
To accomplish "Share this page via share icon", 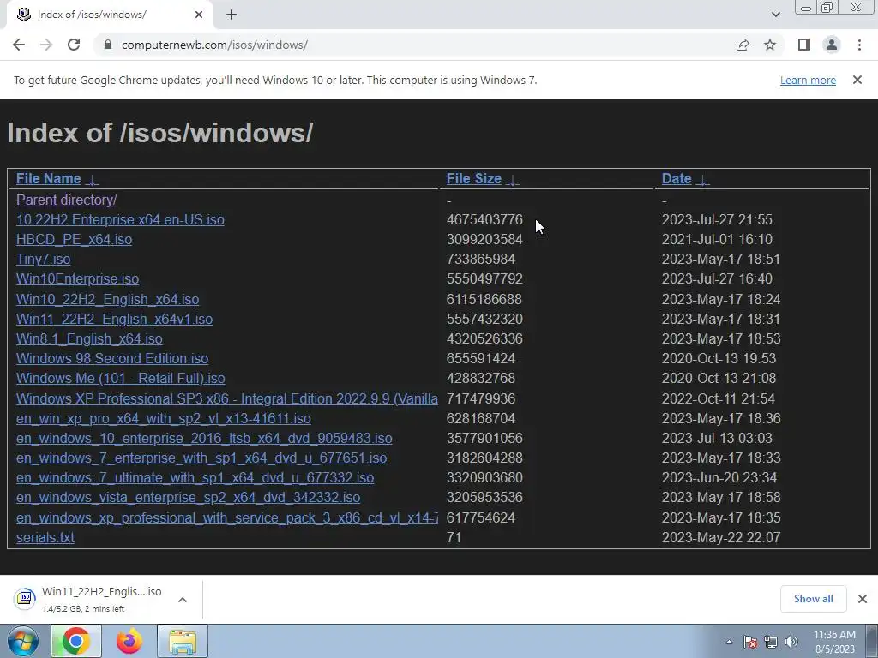I will pyautogui.click(x=743, y=45).
